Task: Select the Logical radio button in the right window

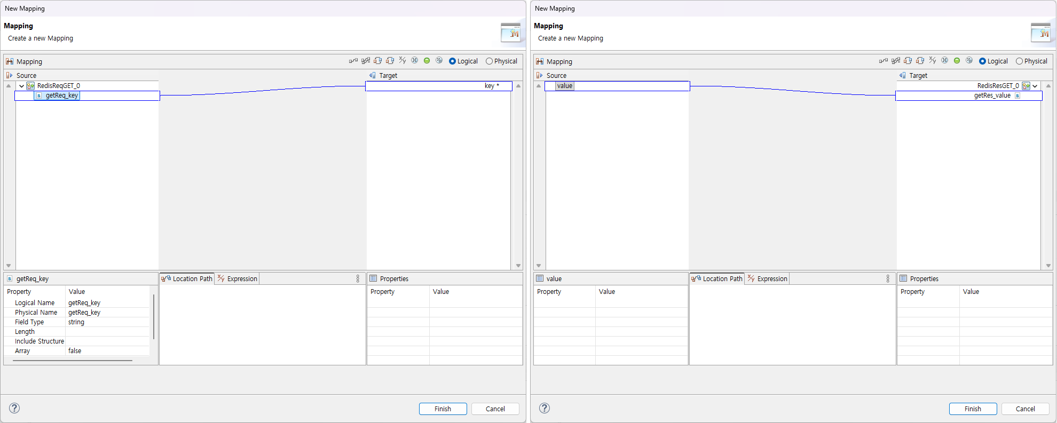Action: pyautogui.click(x=983, y=61)
